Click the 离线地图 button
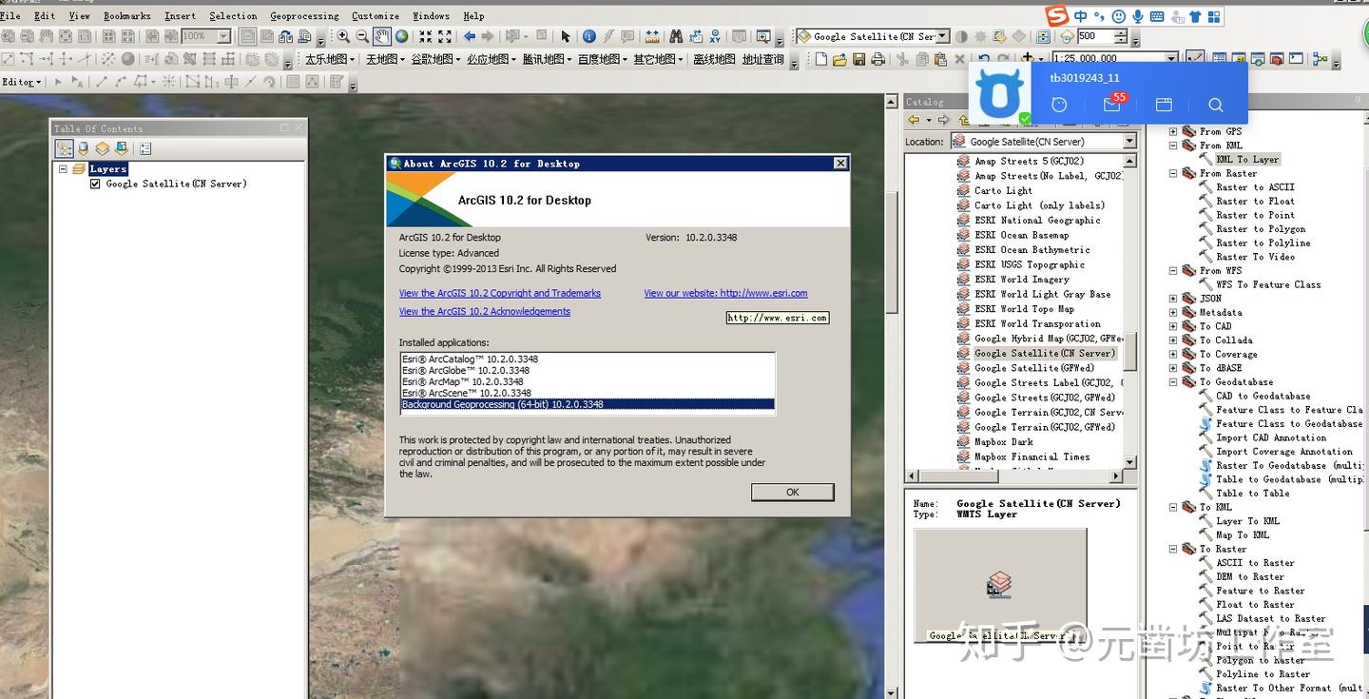The width and height of the screenshot is (1369, 699). click(714, 59)
